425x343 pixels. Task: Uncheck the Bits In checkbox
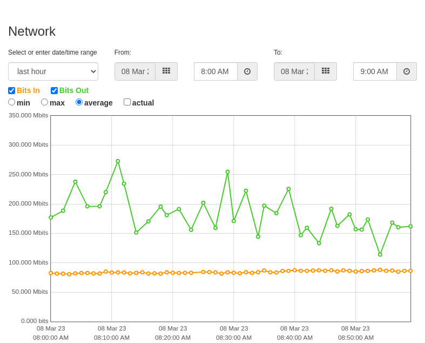point(12,90)
